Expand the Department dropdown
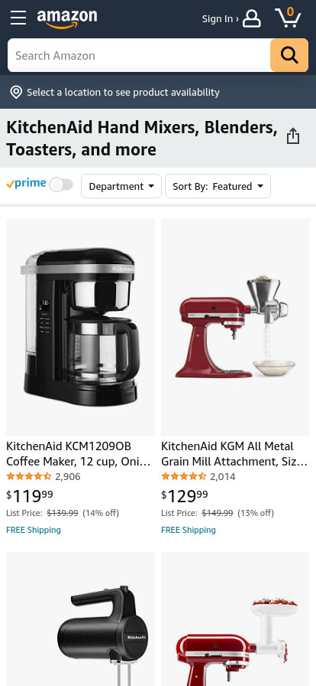This screenshot has height=686, width=316. tap(121, 186)
